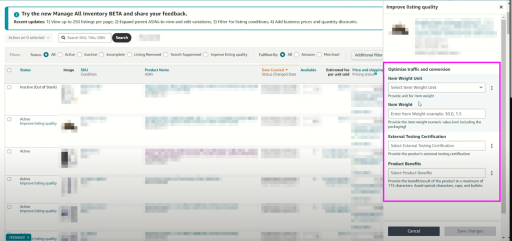Open Action on 0 selected dropdown

[28, 37]
